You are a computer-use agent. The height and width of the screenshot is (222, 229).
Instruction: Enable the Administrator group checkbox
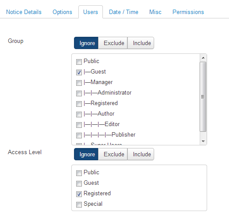coord(79,93)
